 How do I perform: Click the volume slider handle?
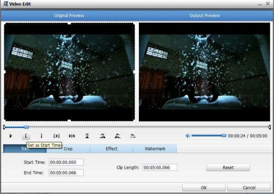pos(224,135)
